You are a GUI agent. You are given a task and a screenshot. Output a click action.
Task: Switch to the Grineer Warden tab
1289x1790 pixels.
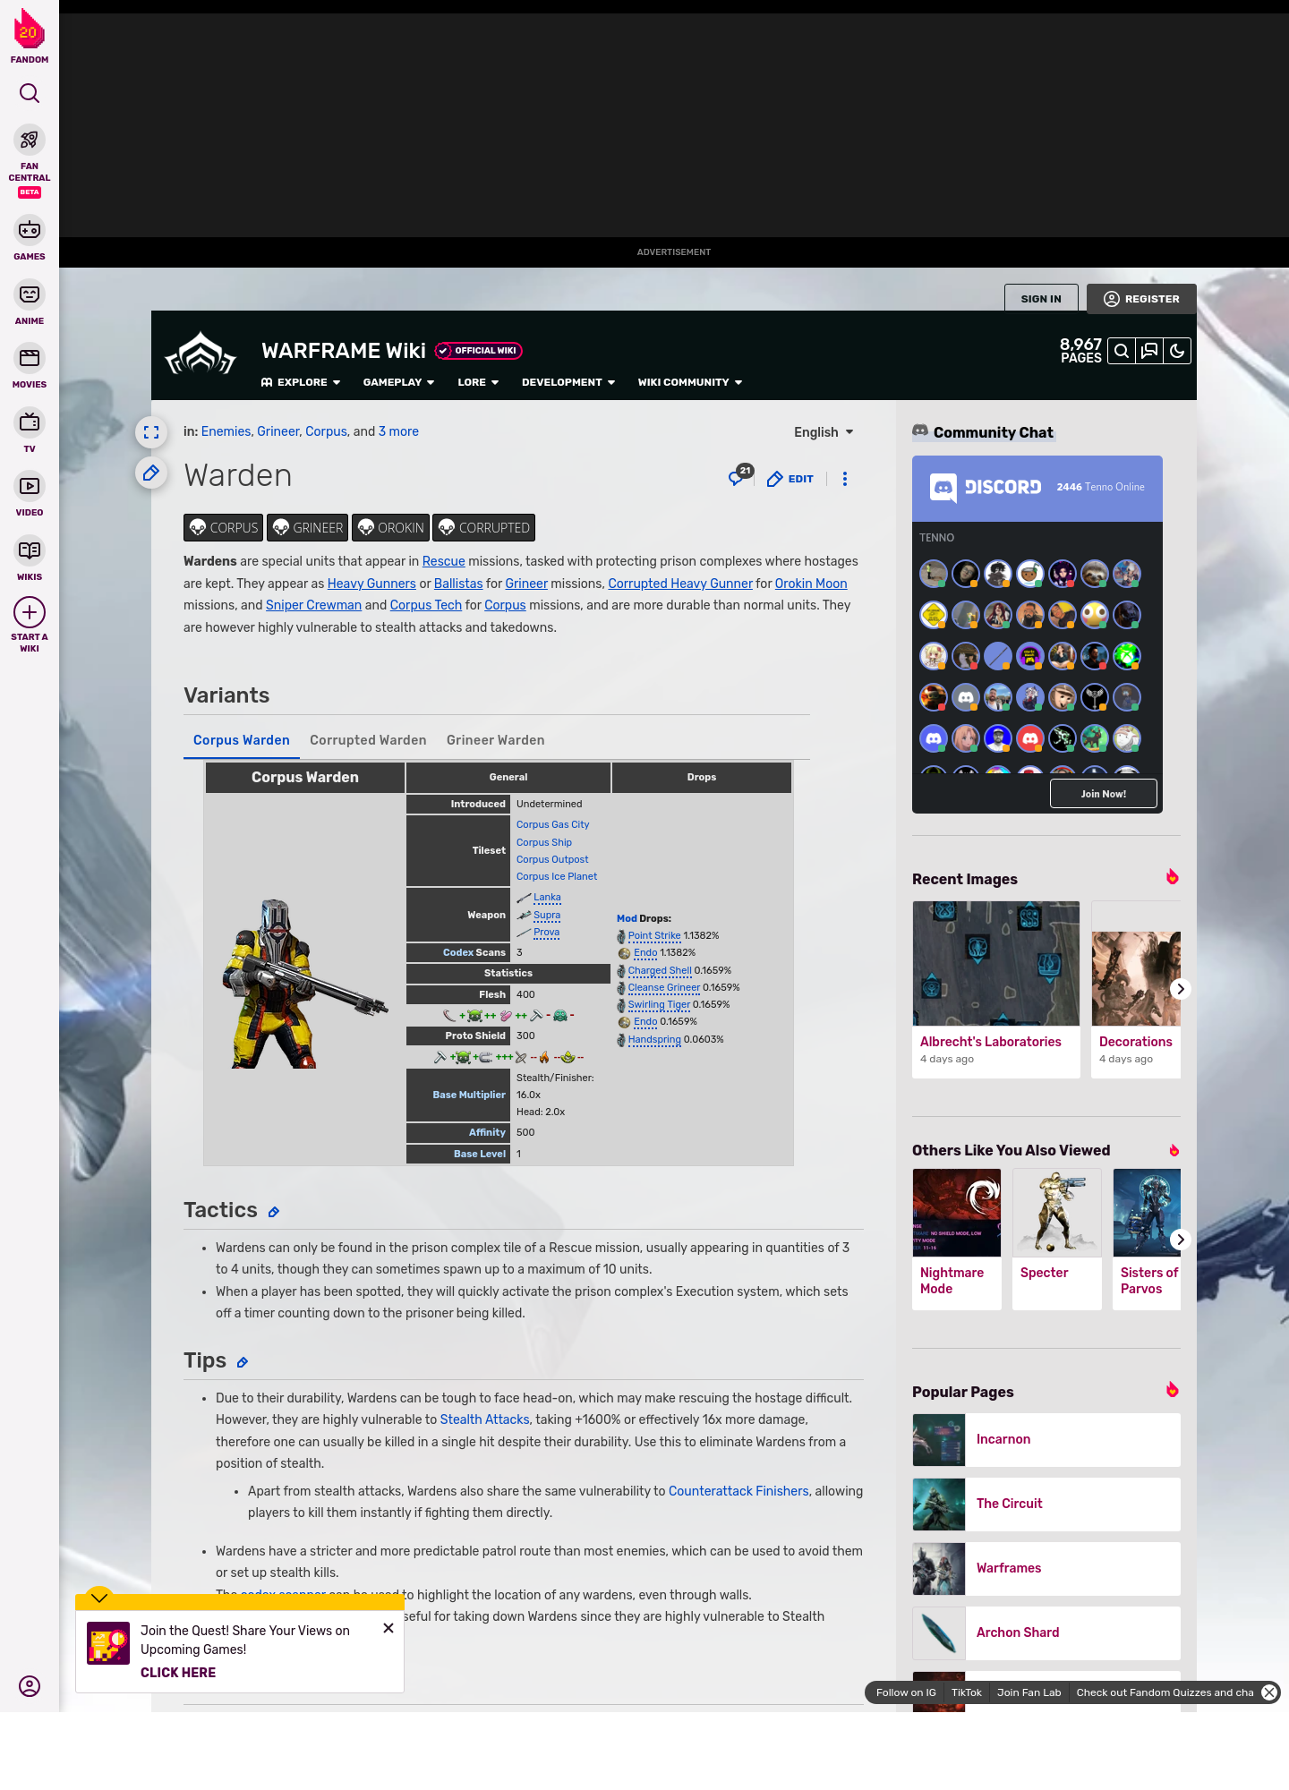[495, 740]
